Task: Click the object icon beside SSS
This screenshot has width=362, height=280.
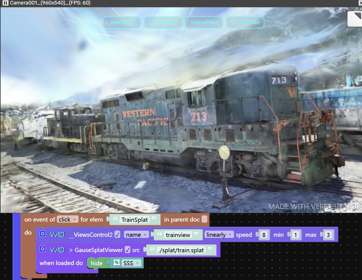Action: (x=117, y=263)
